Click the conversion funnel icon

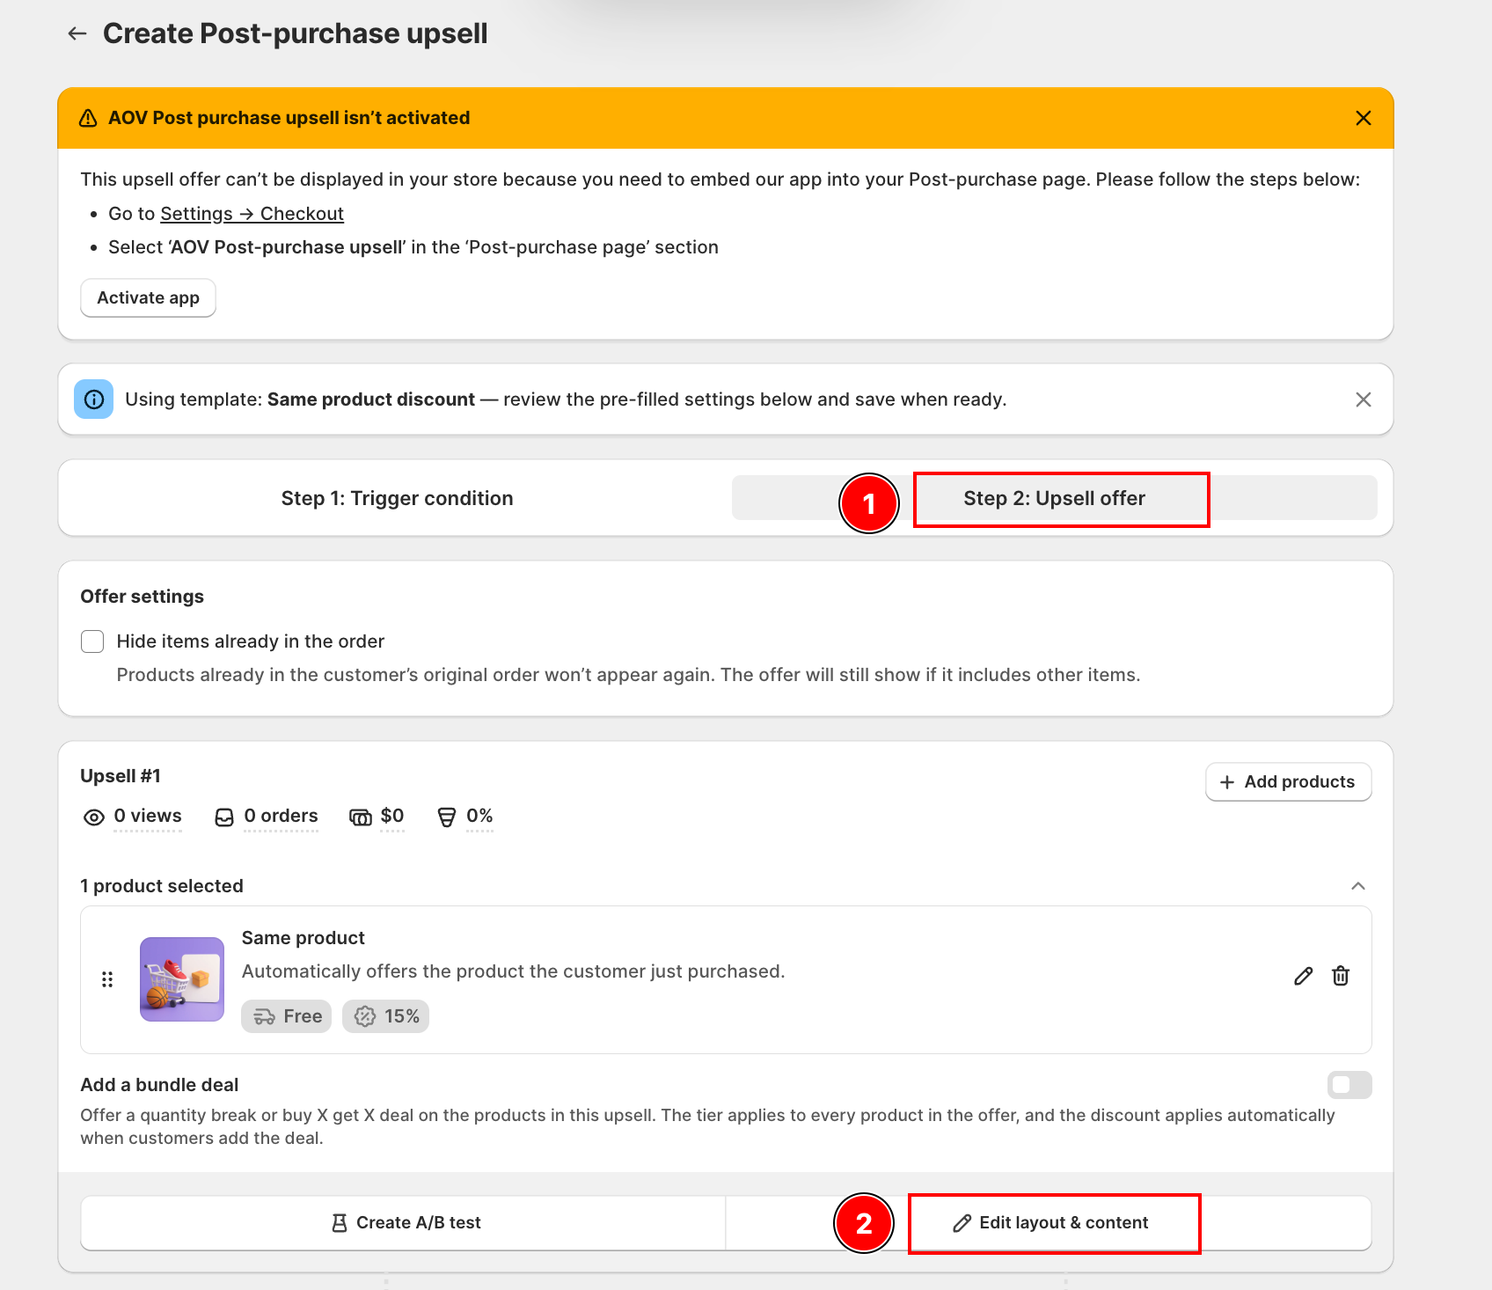[x=447, y=817]
